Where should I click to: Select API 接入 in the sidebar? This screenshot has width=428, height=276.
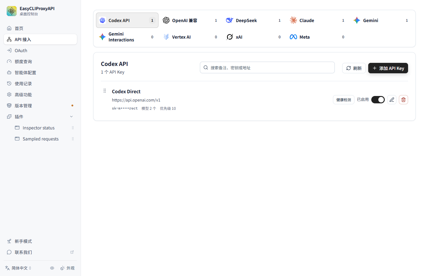(x=40, y=39)
